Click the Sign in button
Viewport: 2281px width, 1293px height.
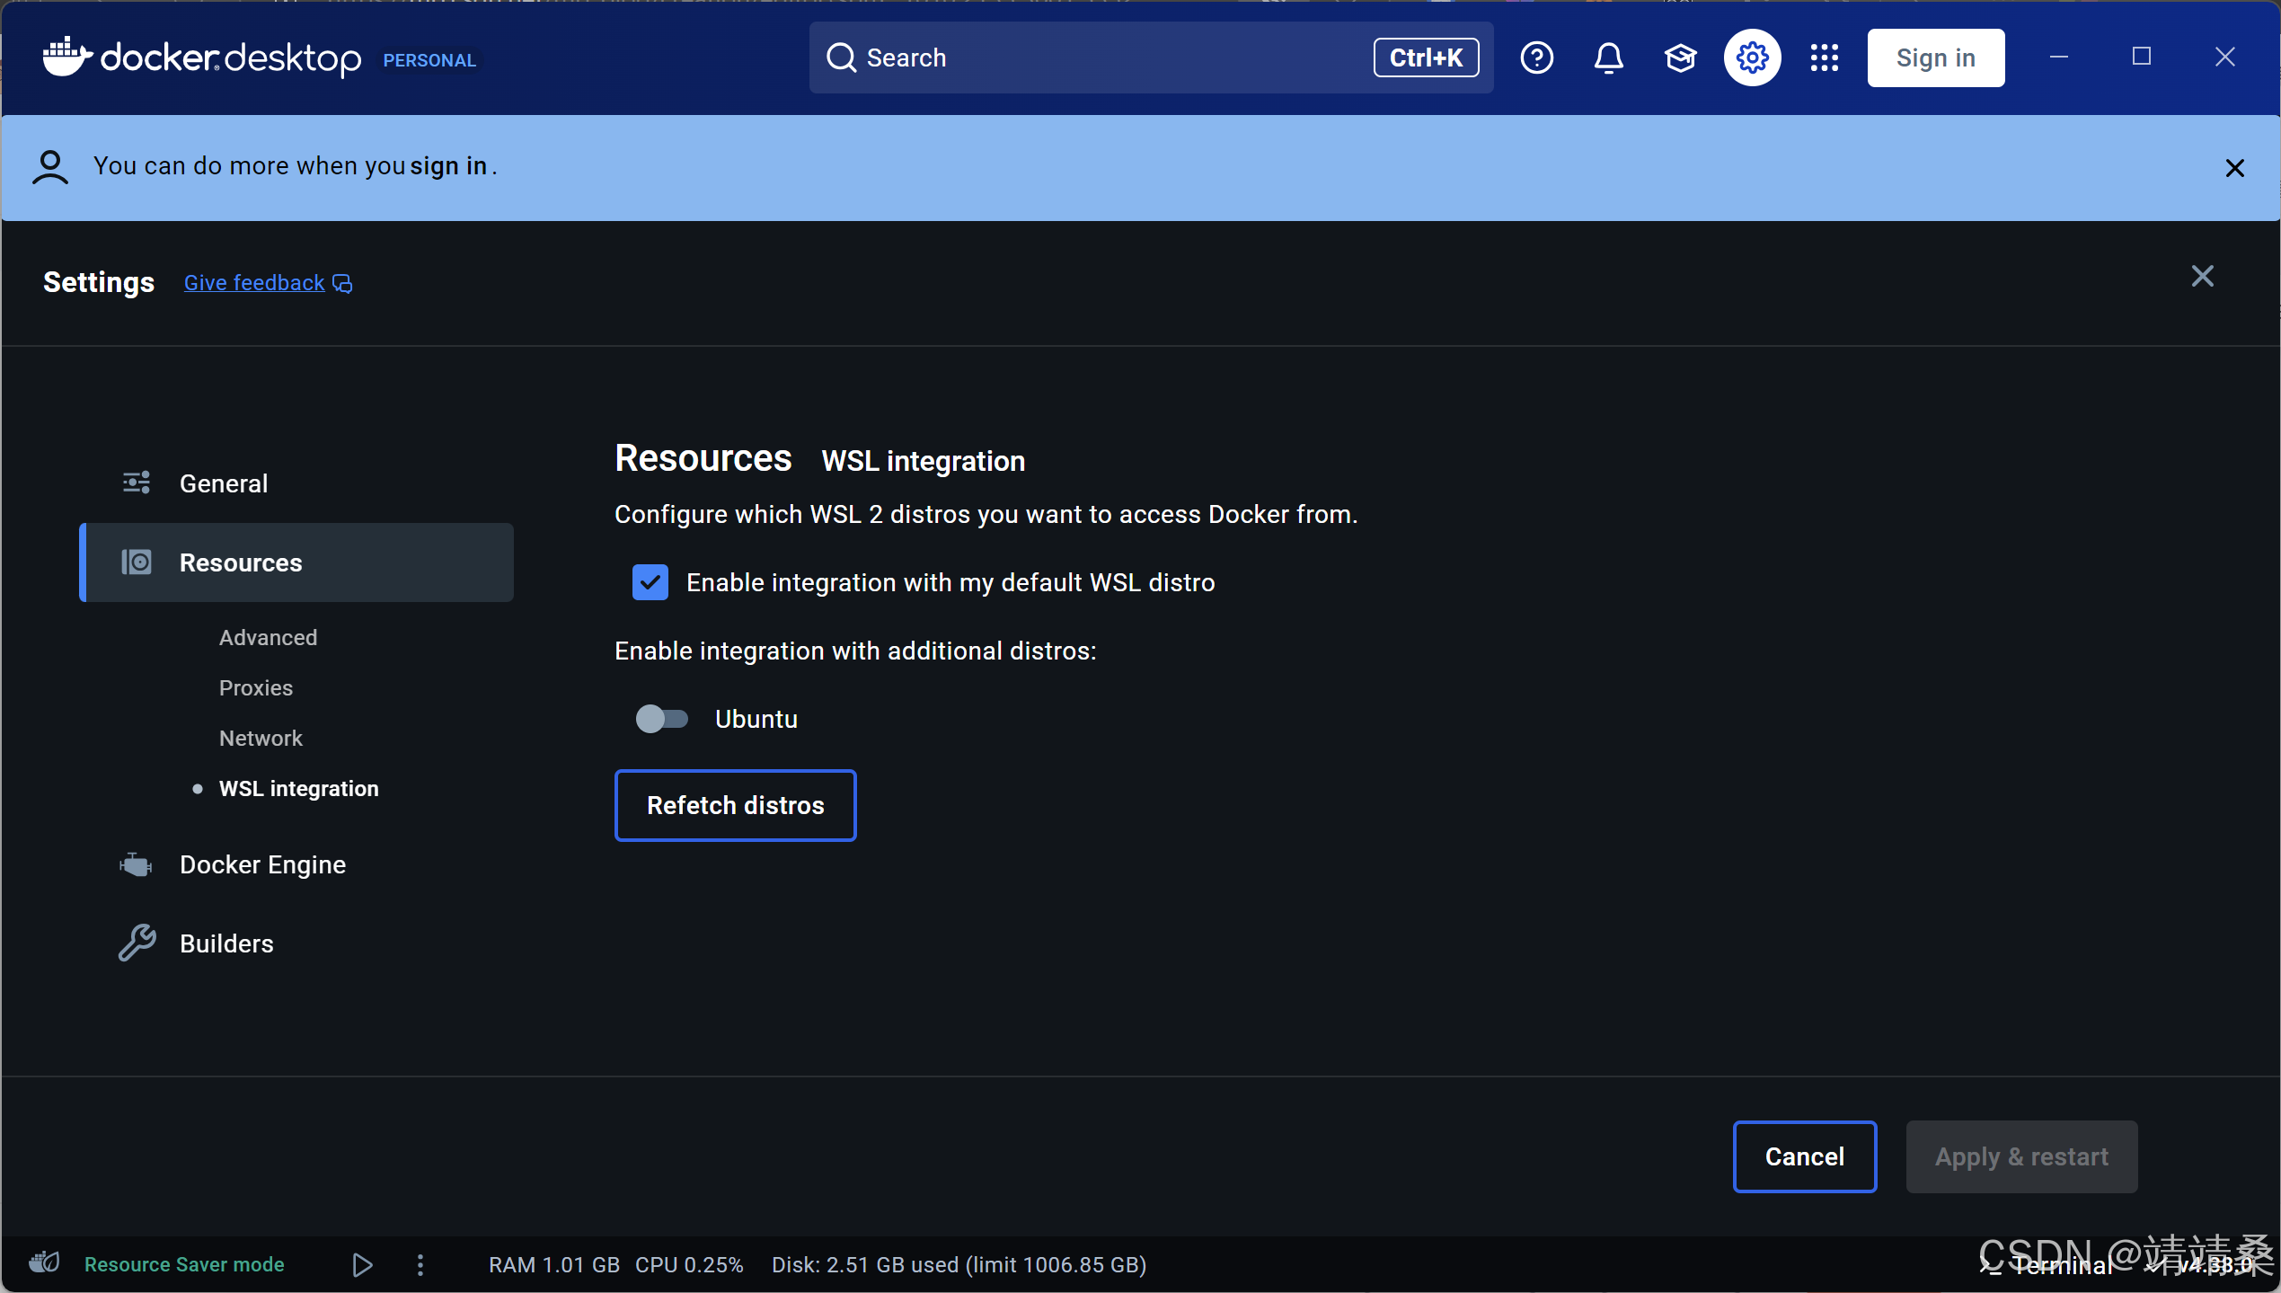(x=1936, y=58)
